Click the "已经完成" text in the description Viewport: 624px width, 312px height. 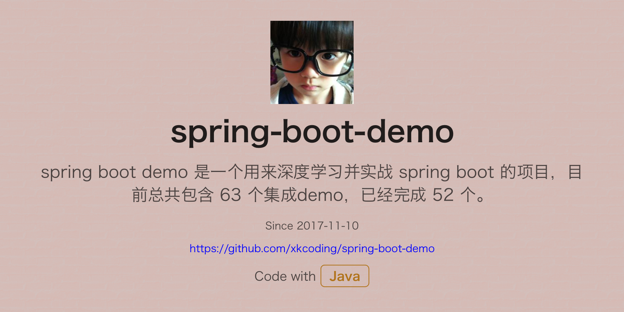point(393,195)
